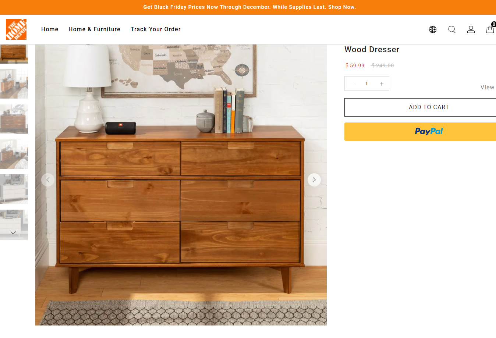The height and width of the screenshot is (338, 496).
Task: Go to Track Your Order
Action: [x=156, y=29]
